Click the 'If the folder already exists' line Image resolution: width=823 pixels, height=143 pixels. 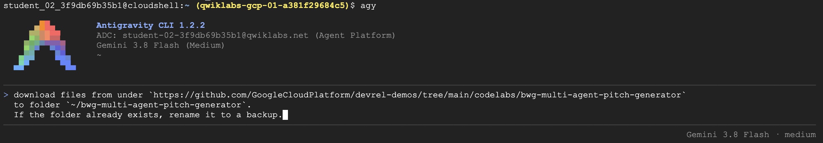[148, 115]
